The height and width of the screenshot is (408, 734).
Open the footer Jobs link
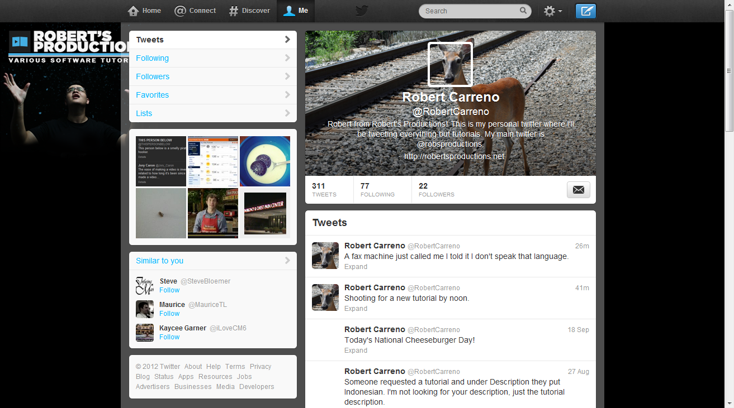[244, 377]
